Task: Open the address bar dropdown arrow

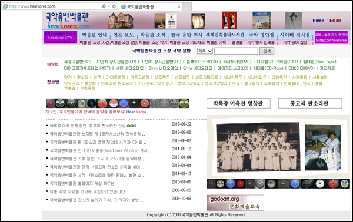Action: point(109,6)
